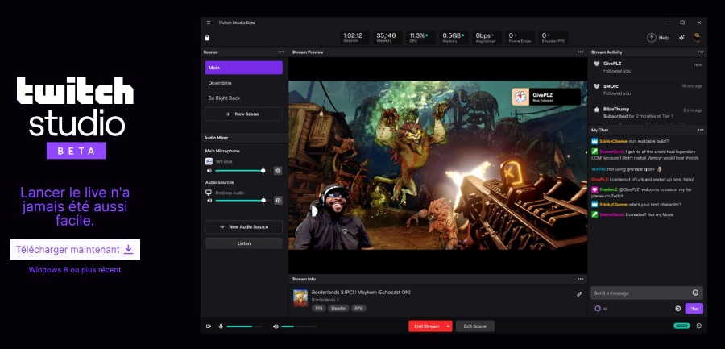Mute the Yeti Blue microphone speaker icon
Image resolution: width=725 pixels, height=349 pixels.
[209, 171]
